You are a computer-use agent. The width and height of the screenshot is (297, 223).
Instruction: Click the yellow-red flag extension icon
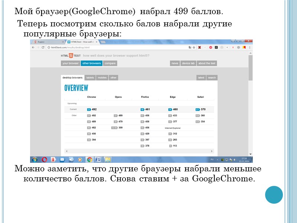[x=244, y=48]
